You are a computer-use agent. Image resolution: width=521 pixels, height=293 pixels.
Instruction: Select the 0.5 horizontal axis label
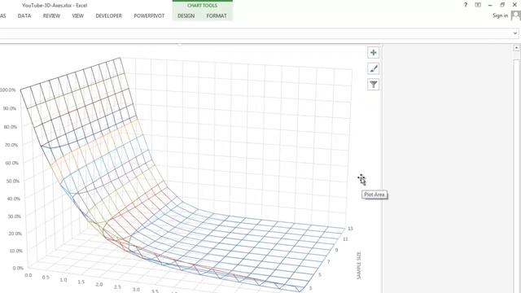[46, 278]
